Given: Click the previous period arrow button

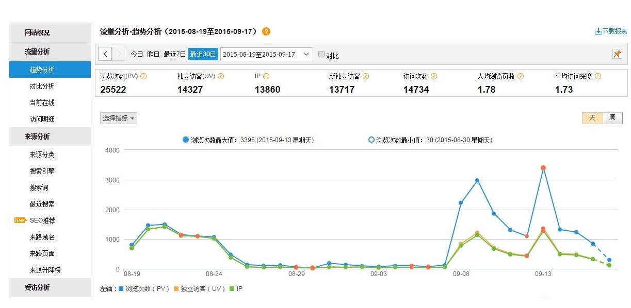Looking at the screenshot, I should [105, 54].
